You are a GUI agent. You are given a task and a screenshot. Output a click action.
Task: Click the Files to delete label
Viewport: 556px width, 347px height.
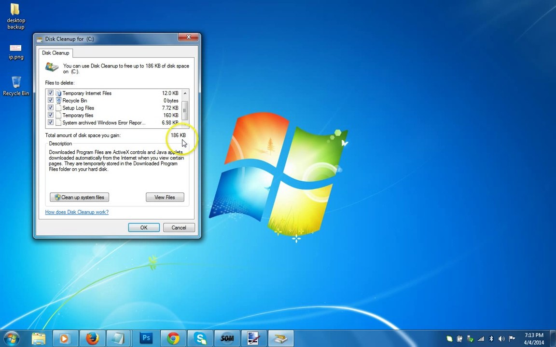(x=60, y=83)
